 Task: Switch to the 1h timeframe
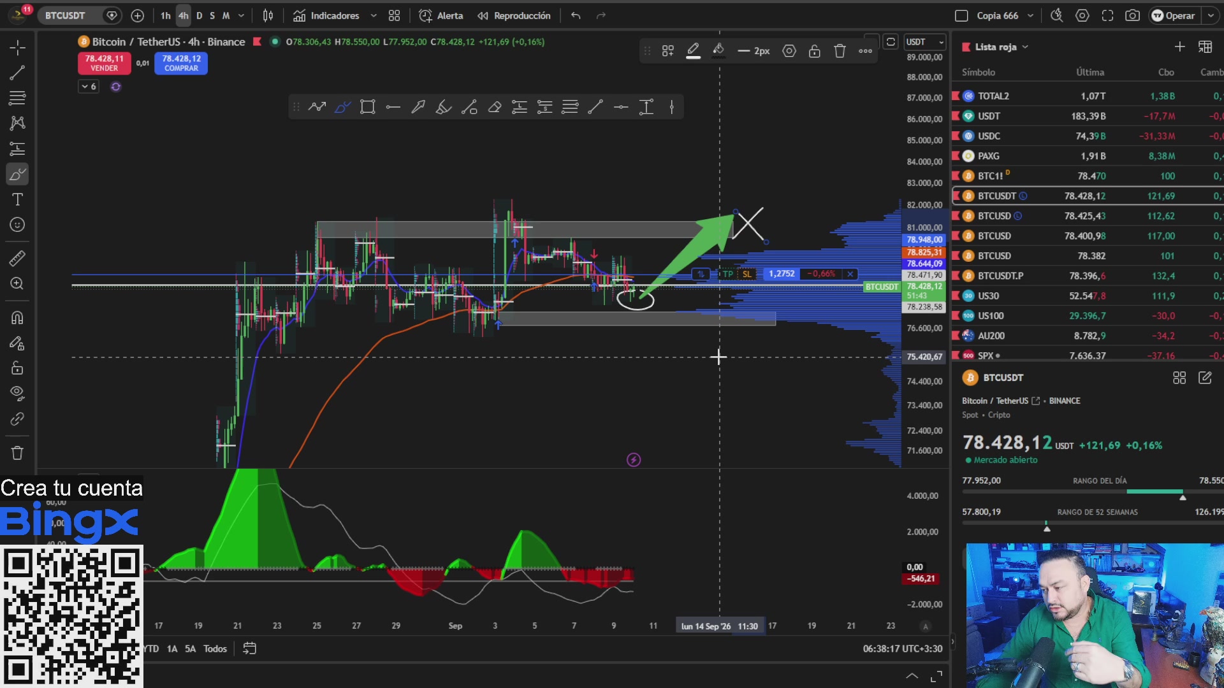click(x=166, y=15)
